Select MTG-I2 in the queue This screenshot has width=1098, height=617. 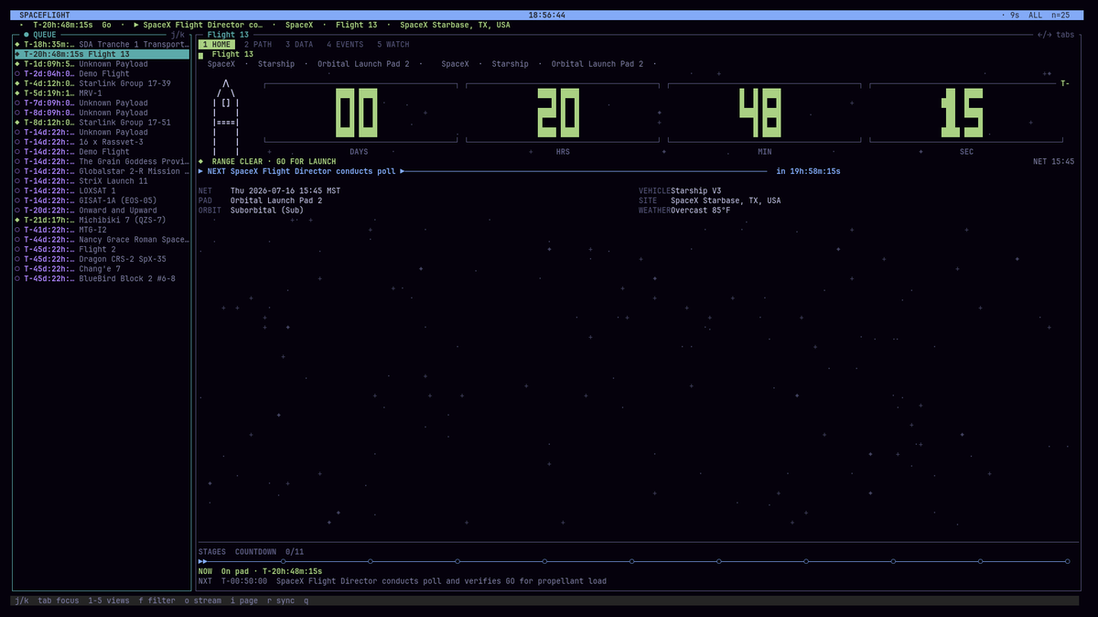[102, 230]
